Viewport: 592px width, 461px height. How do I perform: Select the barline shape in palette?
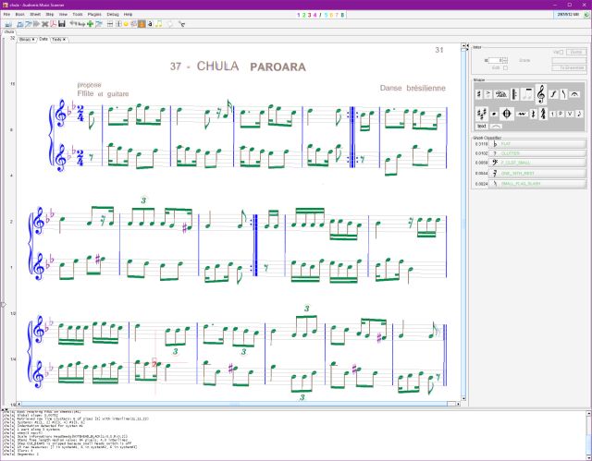(x=514, y=94)
